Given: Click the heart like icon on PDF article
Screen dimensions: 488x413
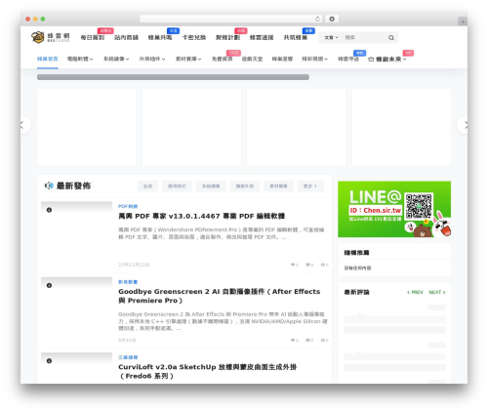Looking at the screenshot, I should 293,265.
